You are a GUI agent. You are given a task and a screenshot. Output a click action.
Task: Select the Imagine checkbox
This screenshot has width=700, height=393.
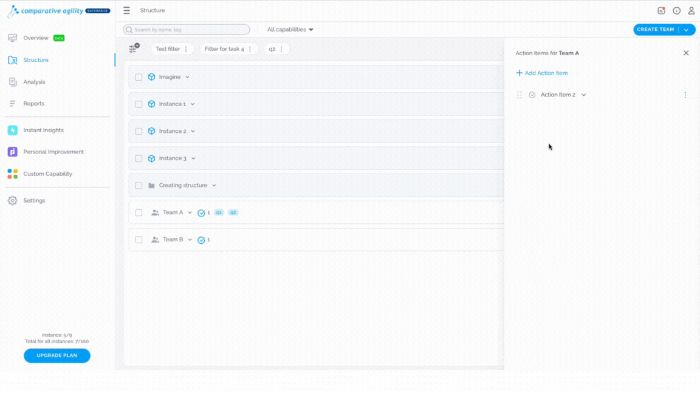[139, 77]
